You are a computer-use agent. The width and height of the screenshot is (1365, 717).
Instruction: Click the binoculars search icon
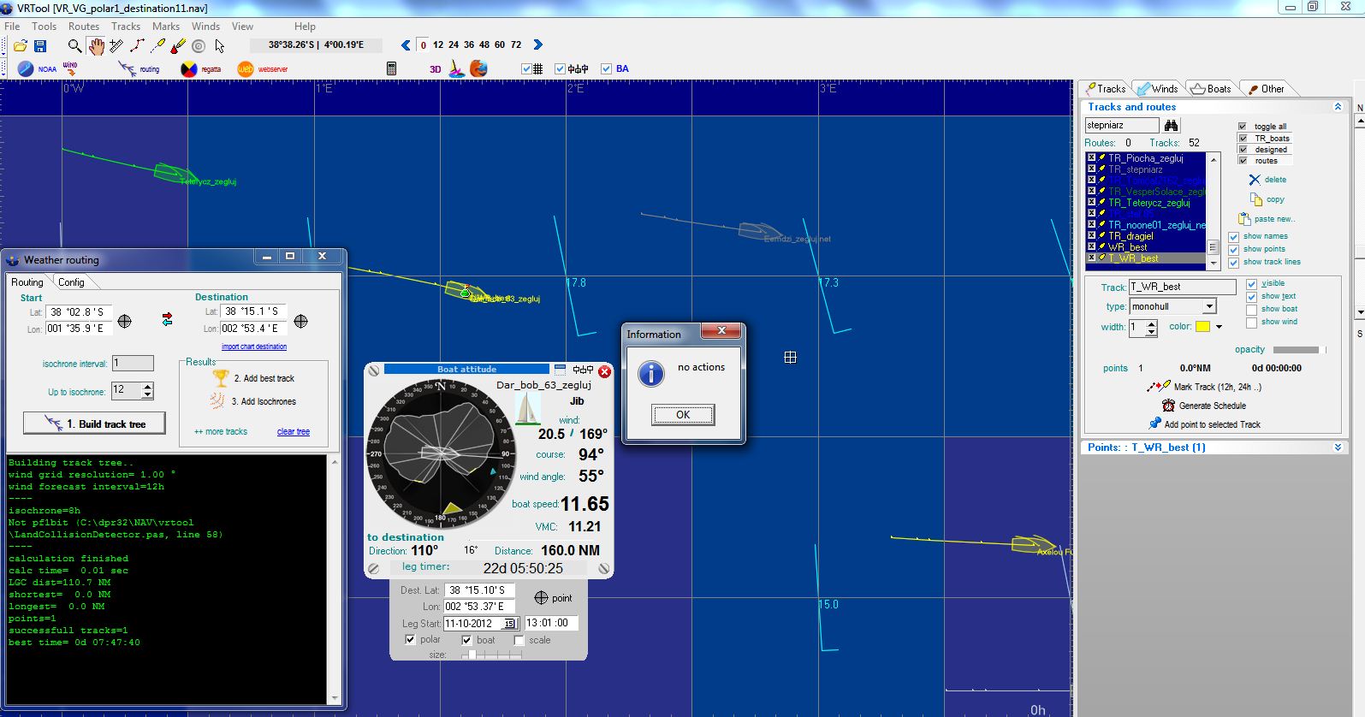pyautogui.click(x=1171, y=125)
